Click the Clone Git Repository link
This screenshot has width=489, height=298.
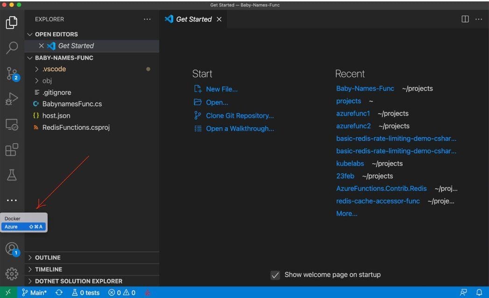click(x=240, y=115)
